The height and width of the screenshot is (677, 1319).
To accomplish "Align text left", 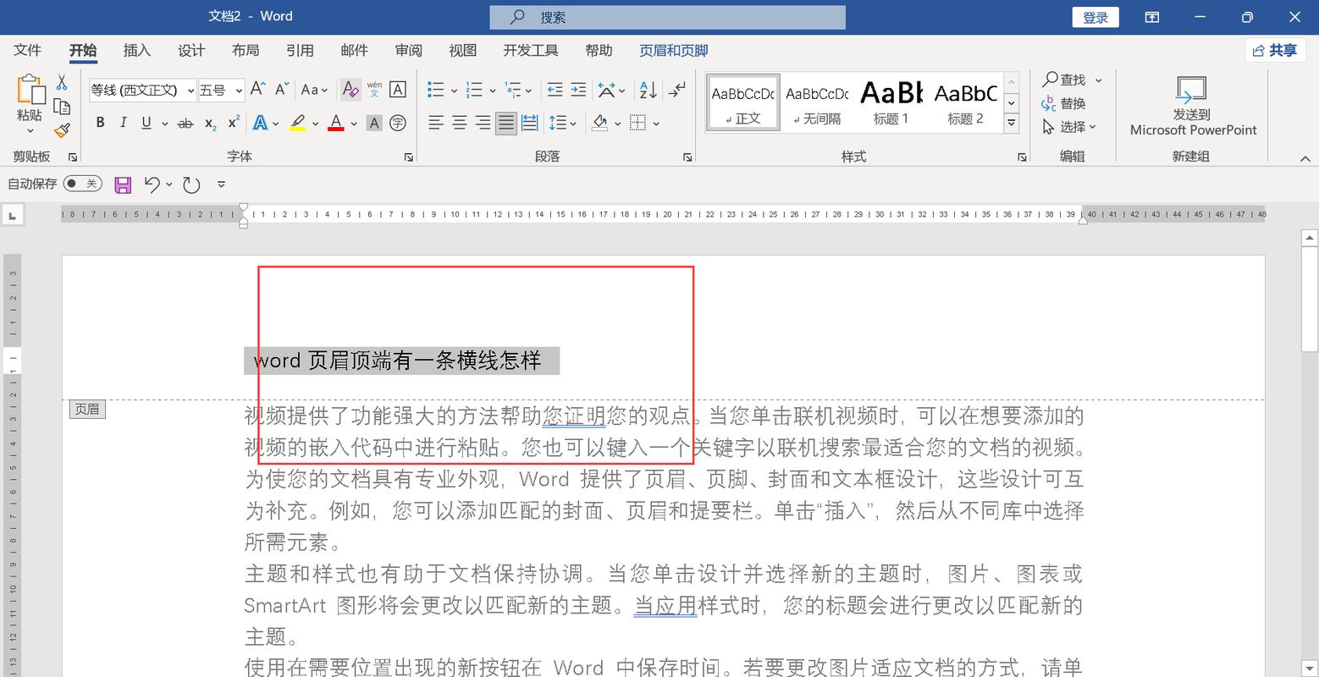I will click(x=436, y=124).
